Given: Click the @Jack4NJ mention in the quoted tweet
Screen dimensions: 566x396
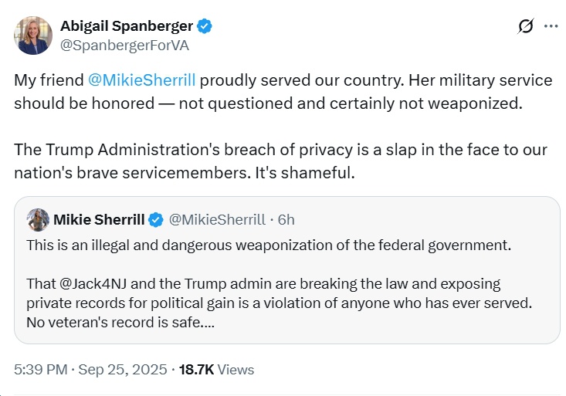Looking at the screenshot, I should pos(93,284).
